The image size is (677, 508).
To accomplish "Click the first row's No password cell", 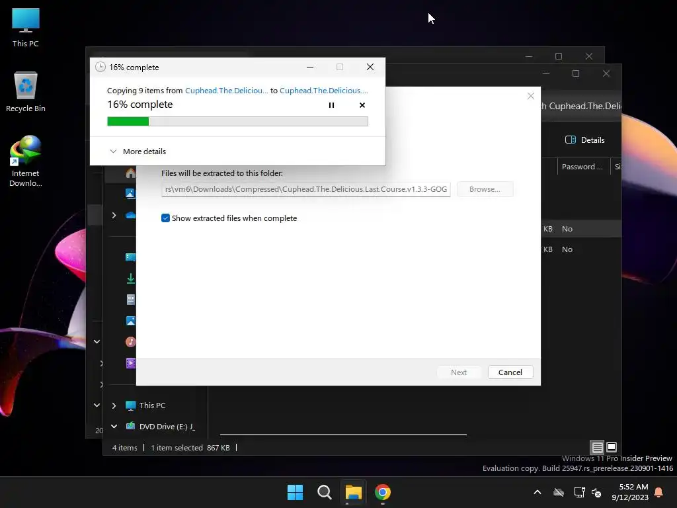I will (x=567, y=229).
